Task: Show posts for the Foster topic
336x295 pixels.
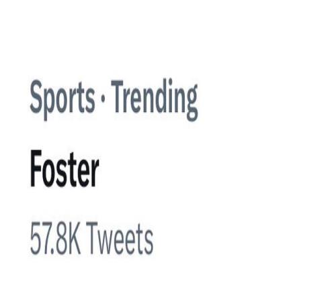Action: [65, 169]
